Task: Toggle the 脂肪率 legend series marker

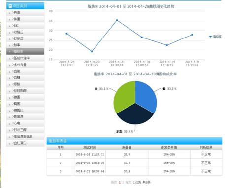Action: tap(210, 37)
